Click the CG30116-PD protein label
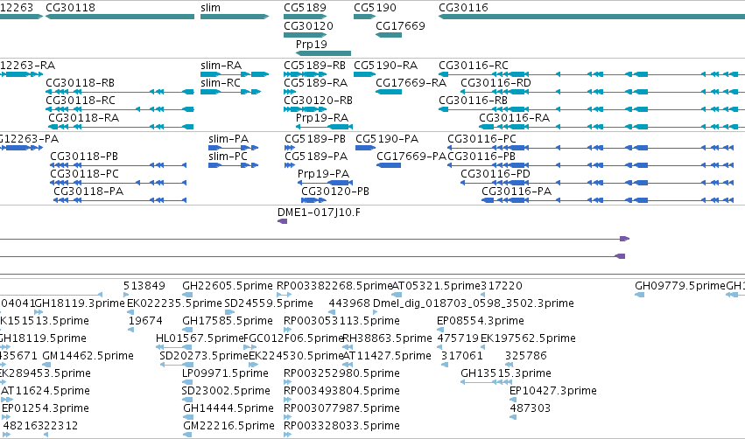 (x=495, y=174)
